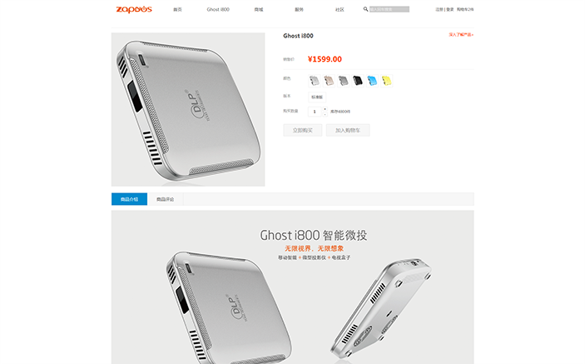Screen dimensions: 585x364
Task: Select the gold color option thumbnail
Action: coord(329,80)
